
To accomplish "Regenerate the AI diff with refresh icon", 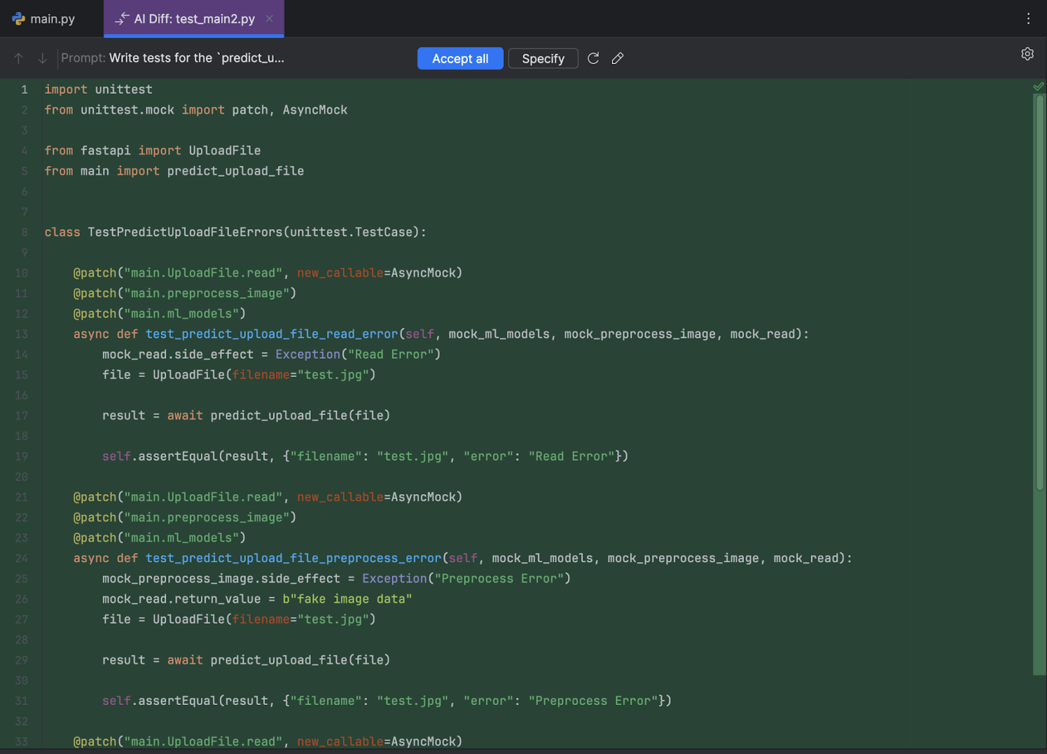I will pyautogui.click(x=594, y=58).
